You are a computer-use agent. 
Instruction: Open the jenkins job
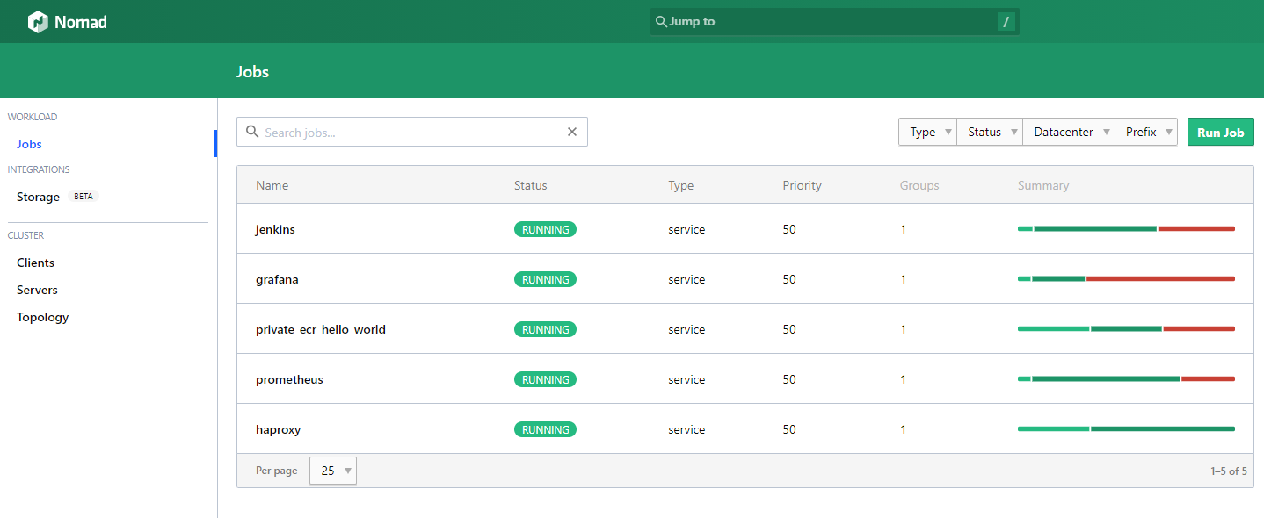[x=275, y=229]
